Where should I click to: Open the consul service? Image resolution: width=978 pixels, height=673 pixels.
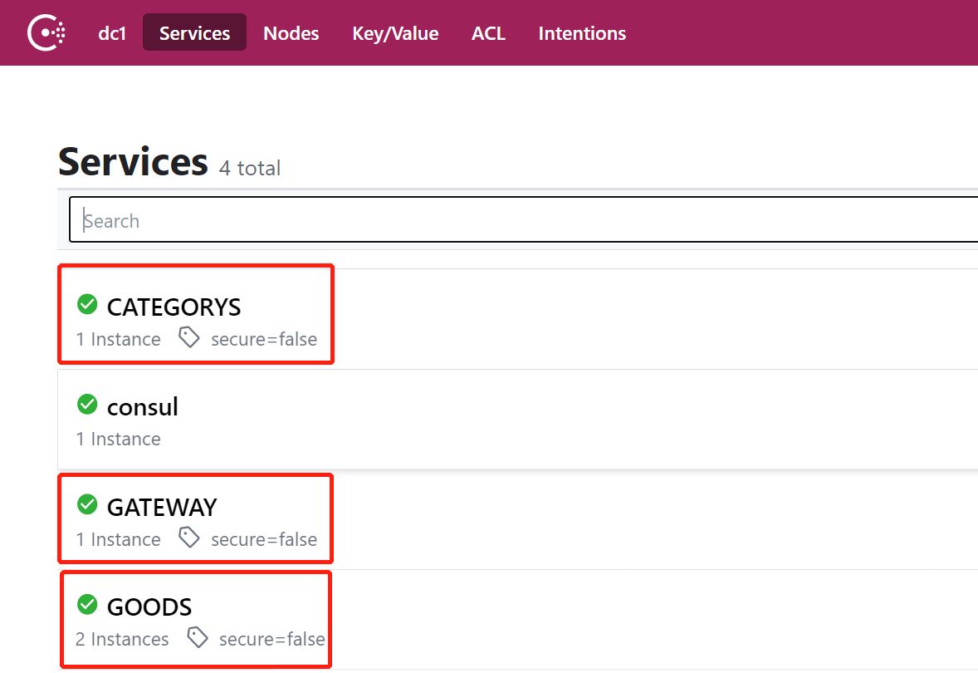143,407
